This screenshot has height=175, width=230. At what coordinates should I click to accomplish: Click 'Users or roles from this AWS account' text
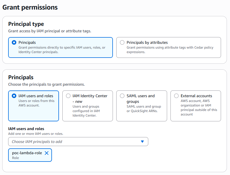point(37,103)
